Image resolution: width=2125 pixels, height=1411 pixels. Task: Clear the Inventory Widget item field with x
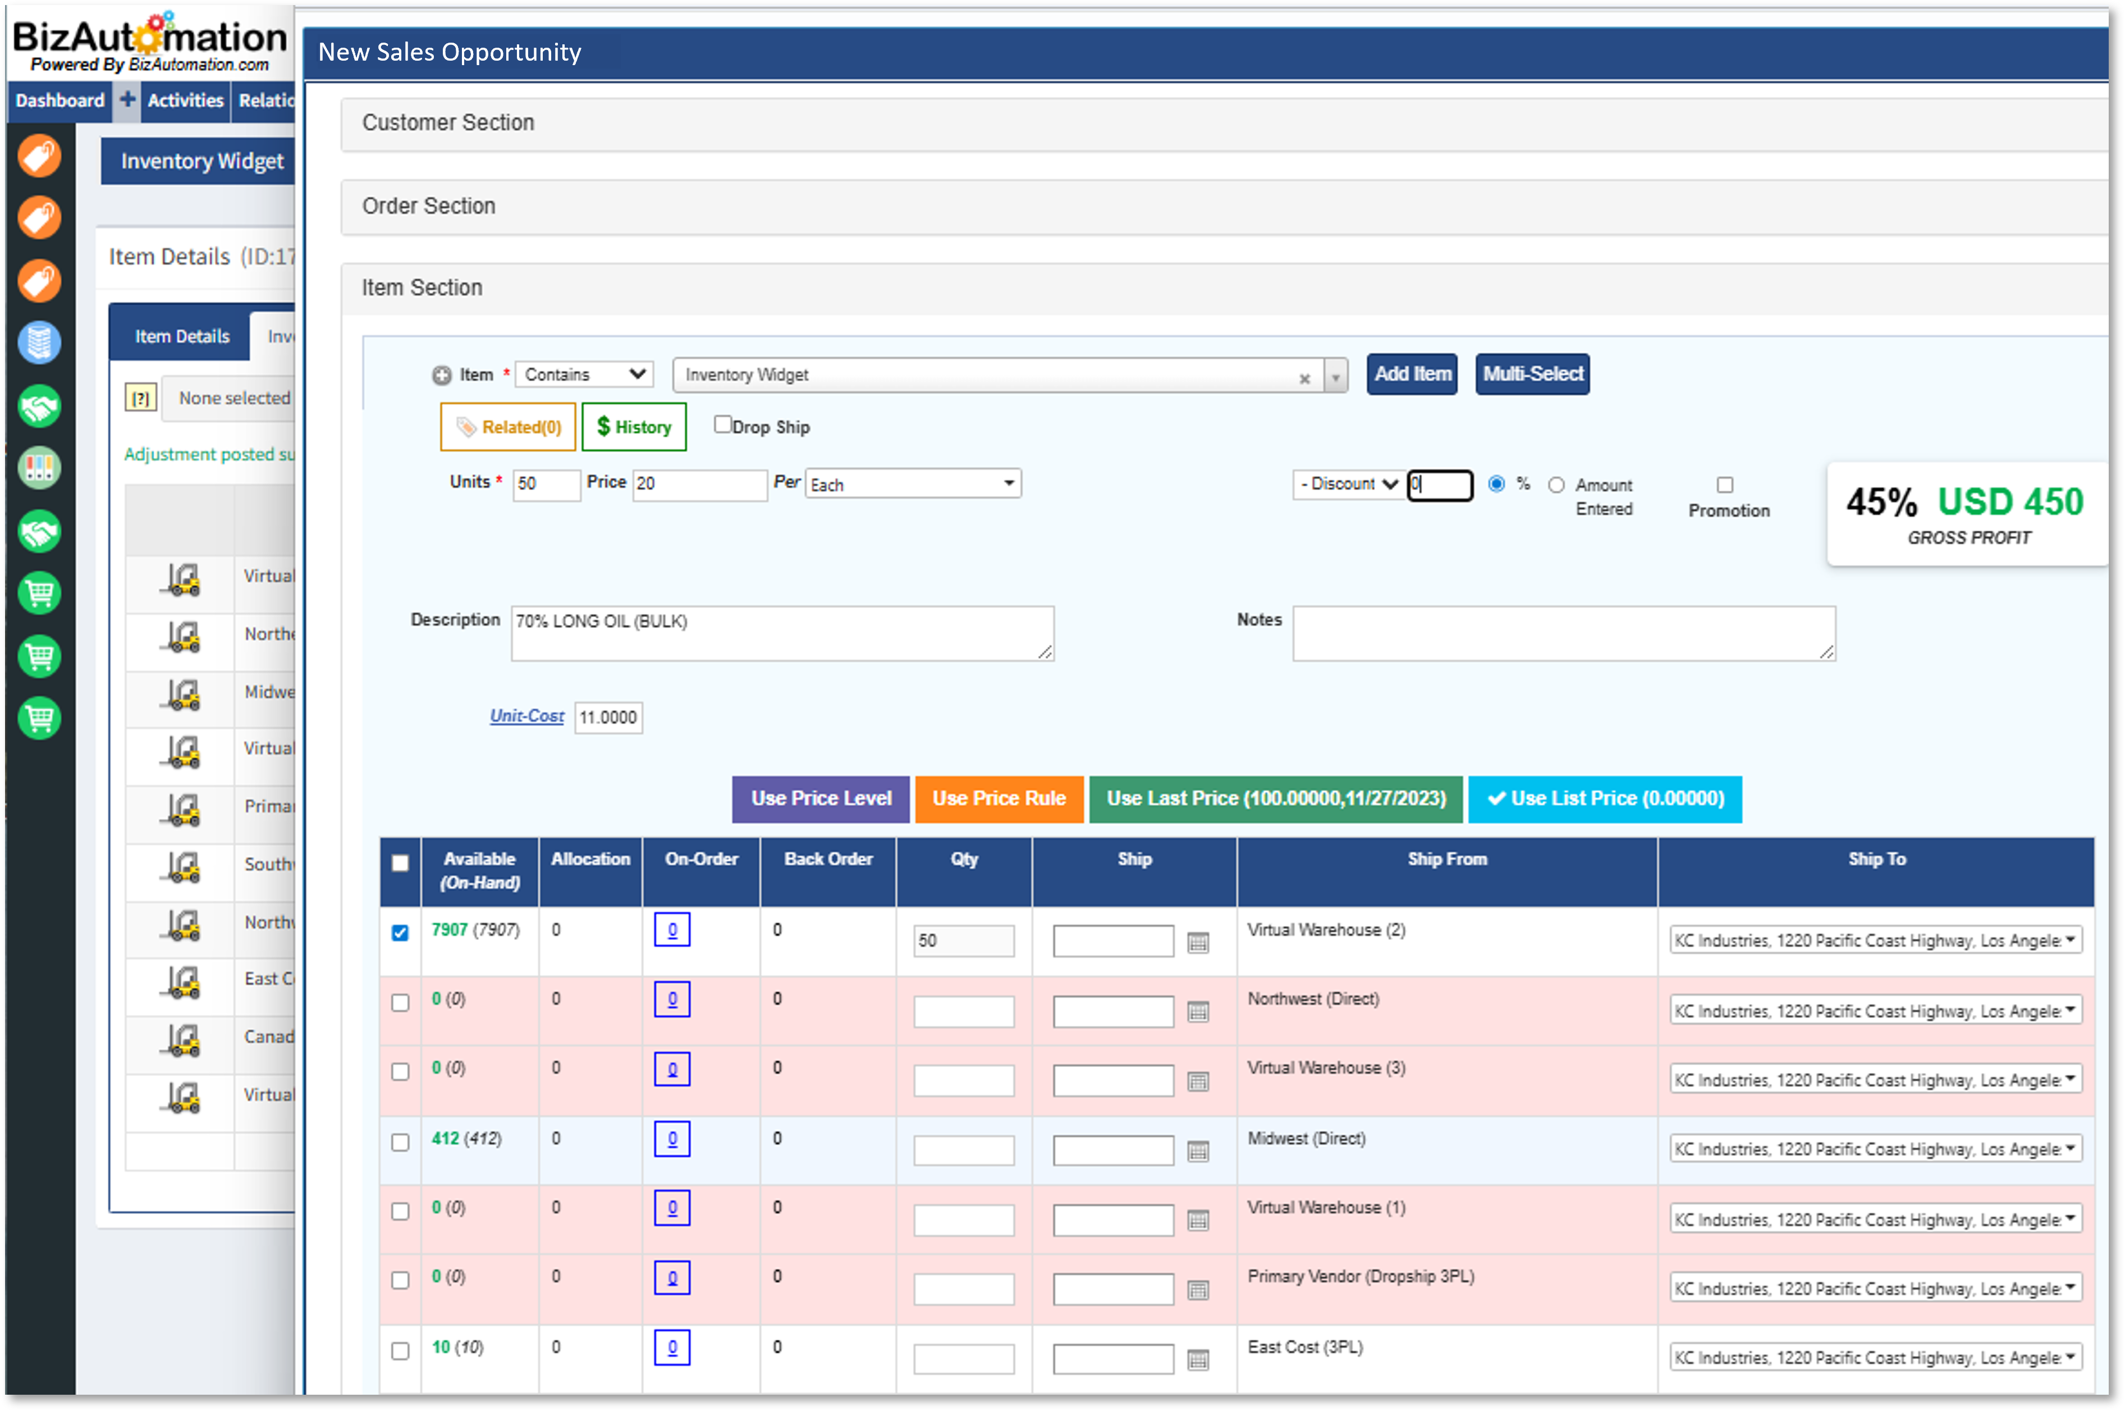1304,379
